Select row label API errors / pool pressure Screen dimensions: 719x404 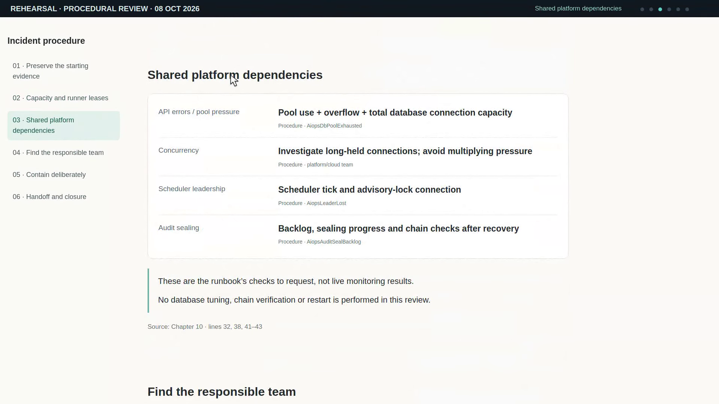pyautogui.click(x=199, y=112)
